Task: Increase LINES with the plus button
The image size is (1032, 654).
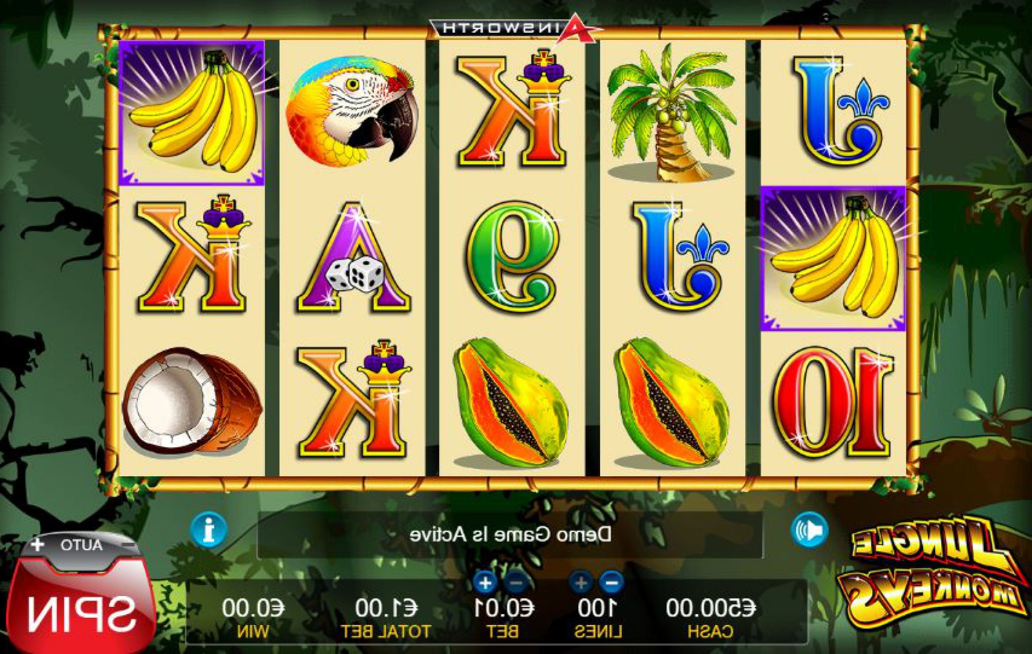Action: [581, 583]
